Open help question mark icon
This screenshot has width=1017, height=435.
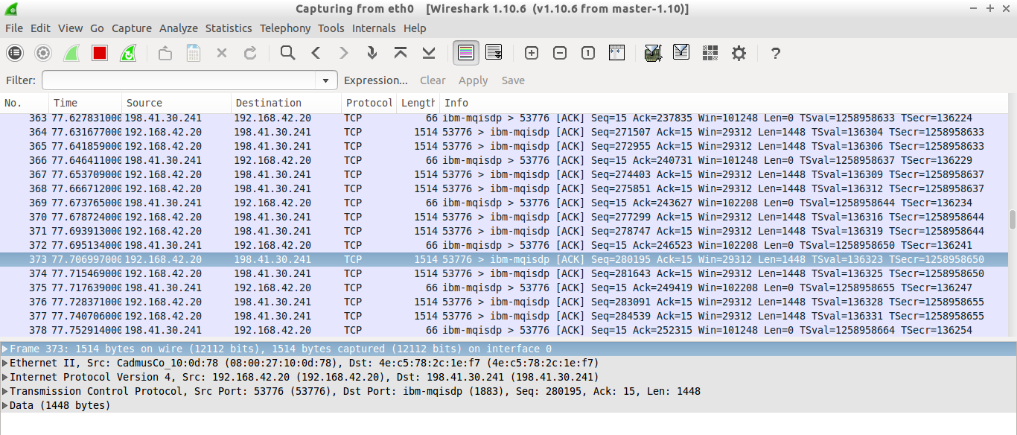776,53
